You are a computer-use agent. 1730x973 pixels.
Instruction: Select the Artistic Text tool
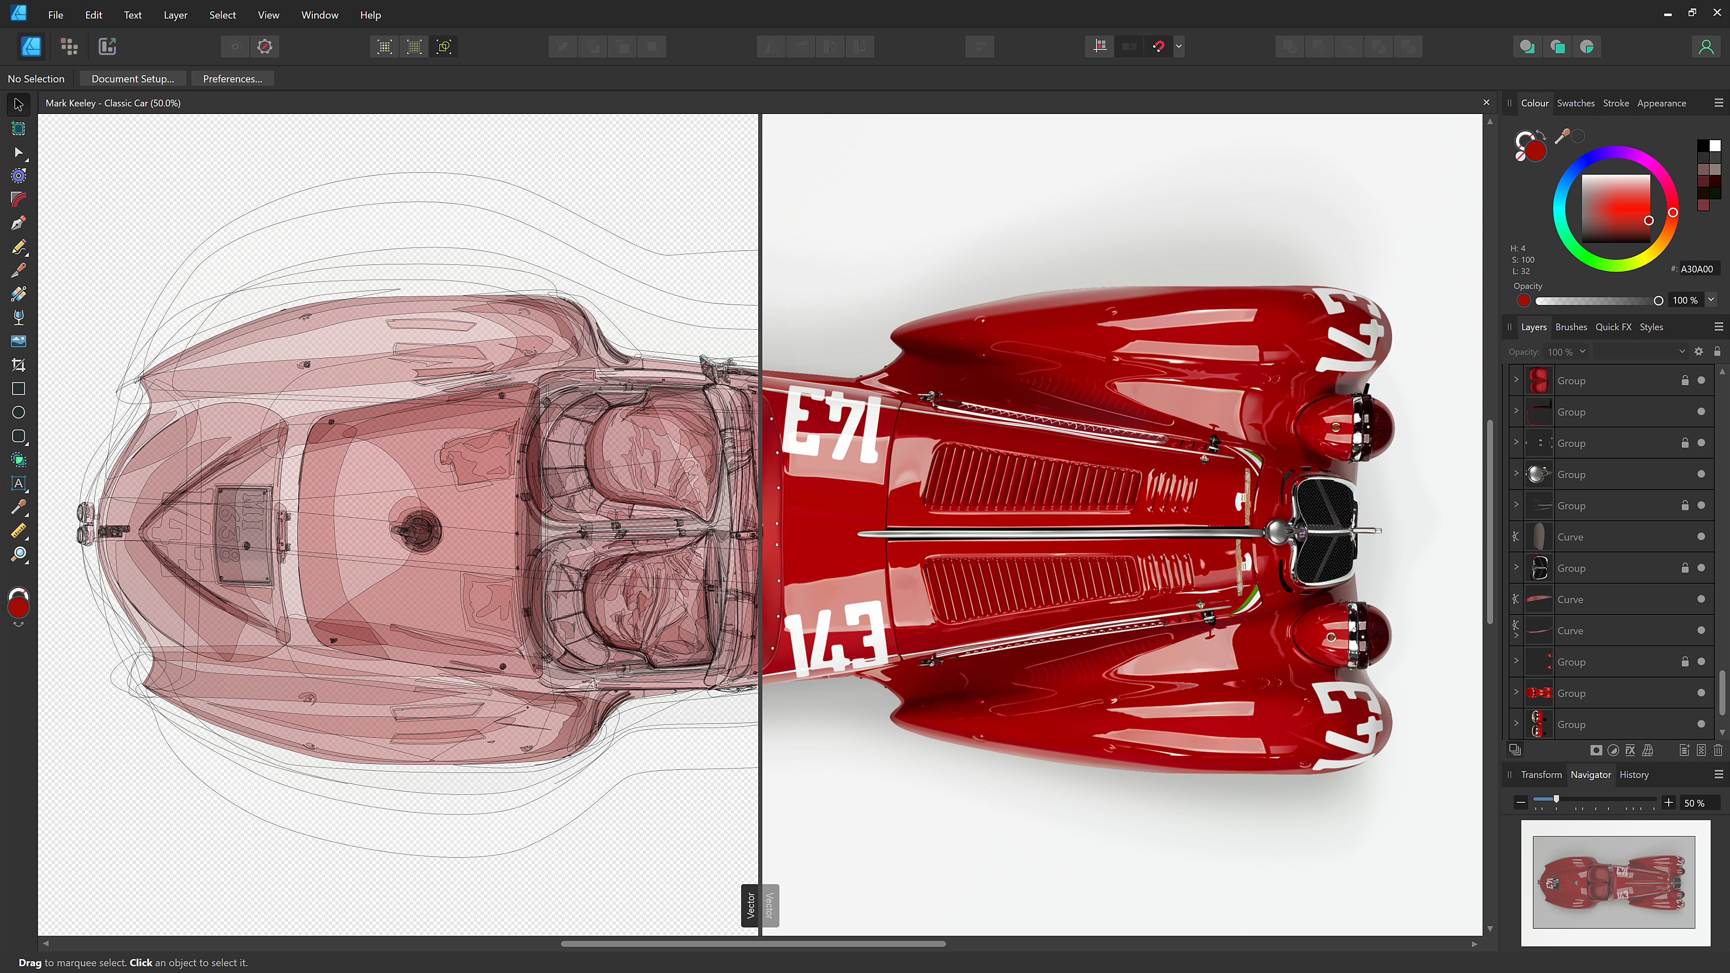click(18, 483)
